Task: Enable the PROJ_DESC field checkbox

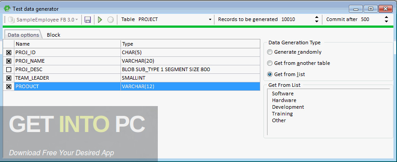Action: [x=9, y=69]
